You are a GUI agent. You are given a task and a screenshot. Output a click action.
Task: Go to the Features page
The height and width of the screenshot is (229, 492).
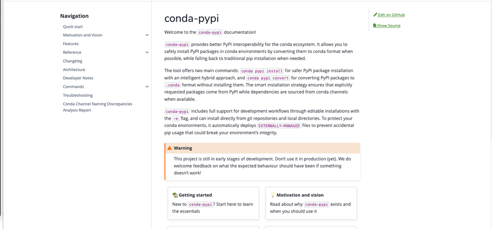[x=71, y=44]
